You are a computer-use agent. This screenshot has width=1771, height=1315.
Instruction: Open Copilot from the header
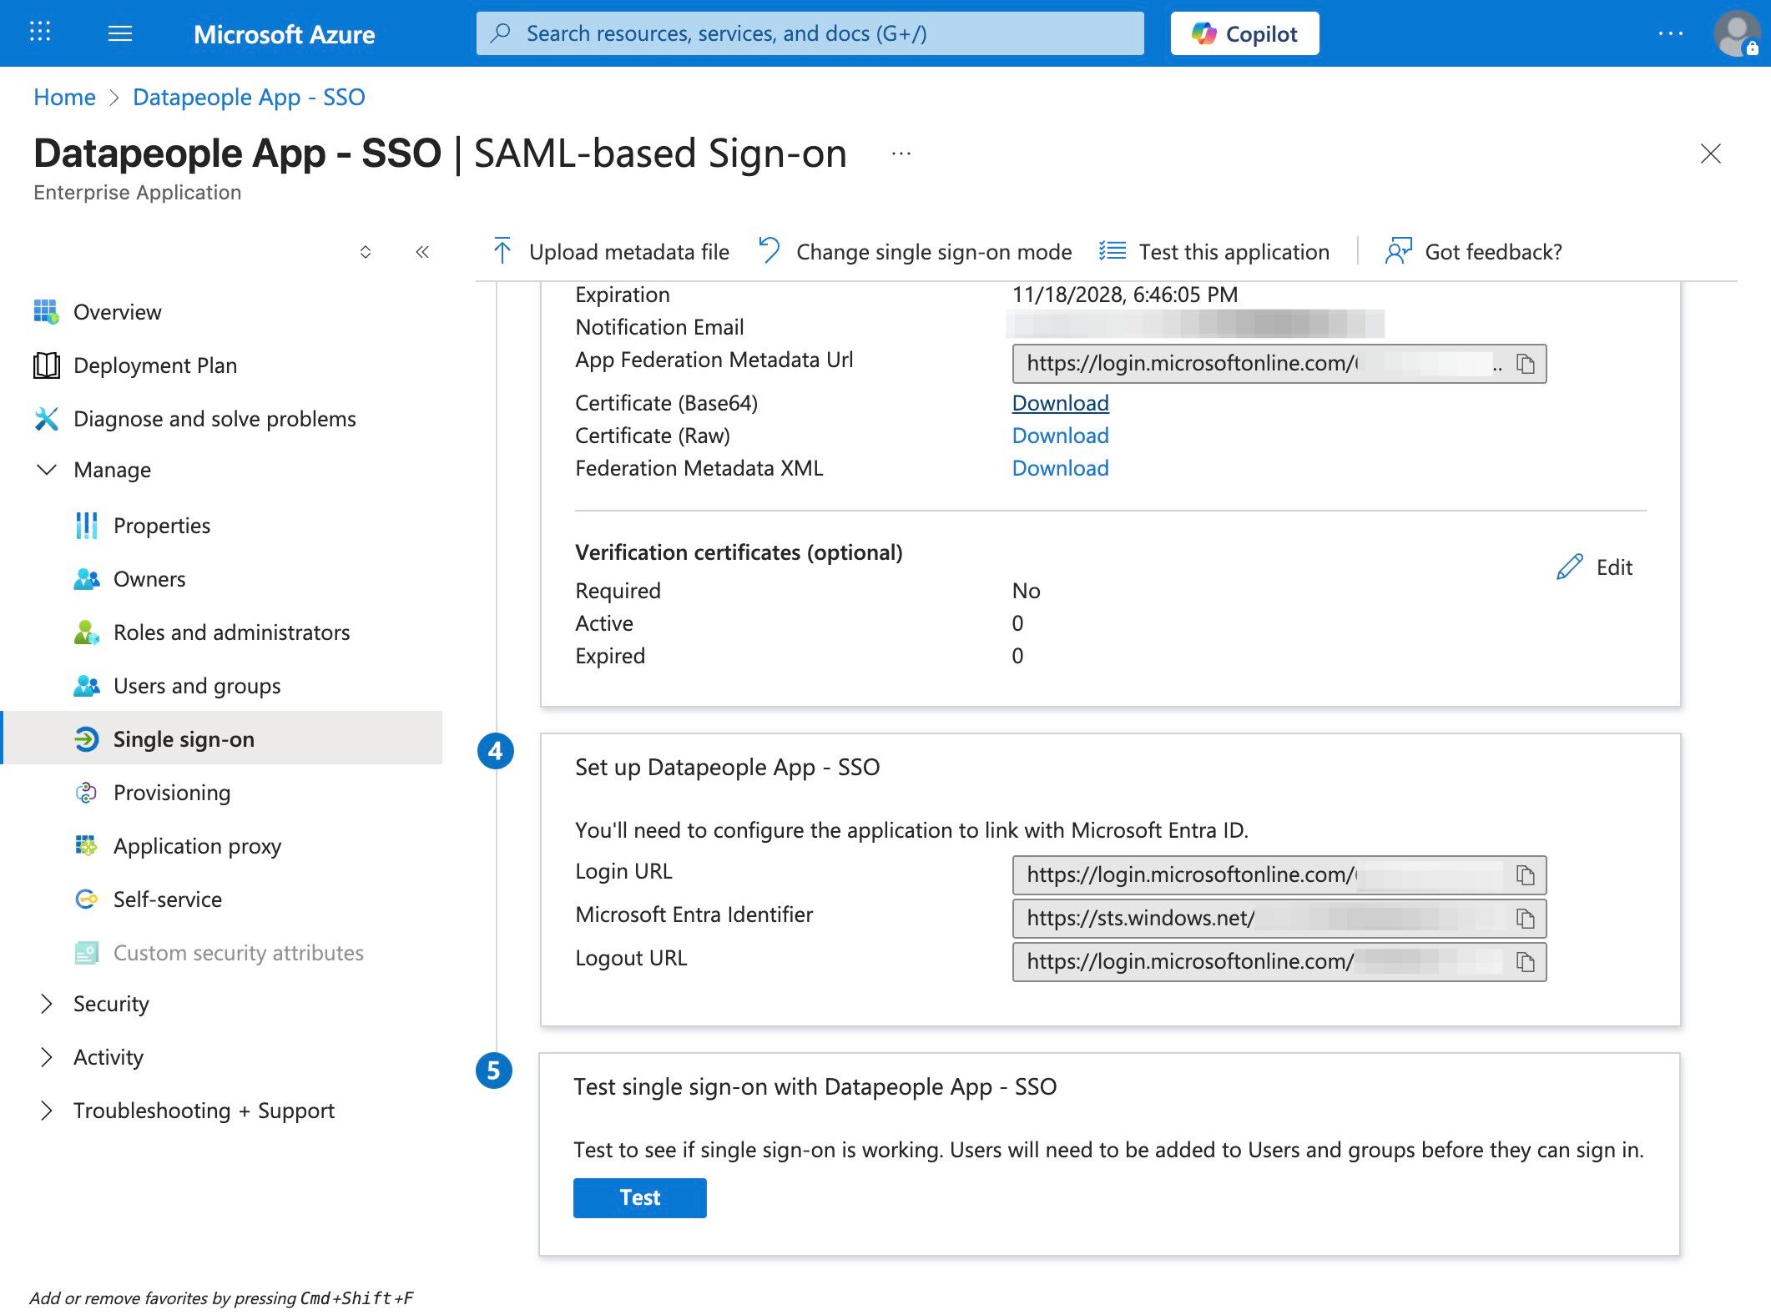1244,33
